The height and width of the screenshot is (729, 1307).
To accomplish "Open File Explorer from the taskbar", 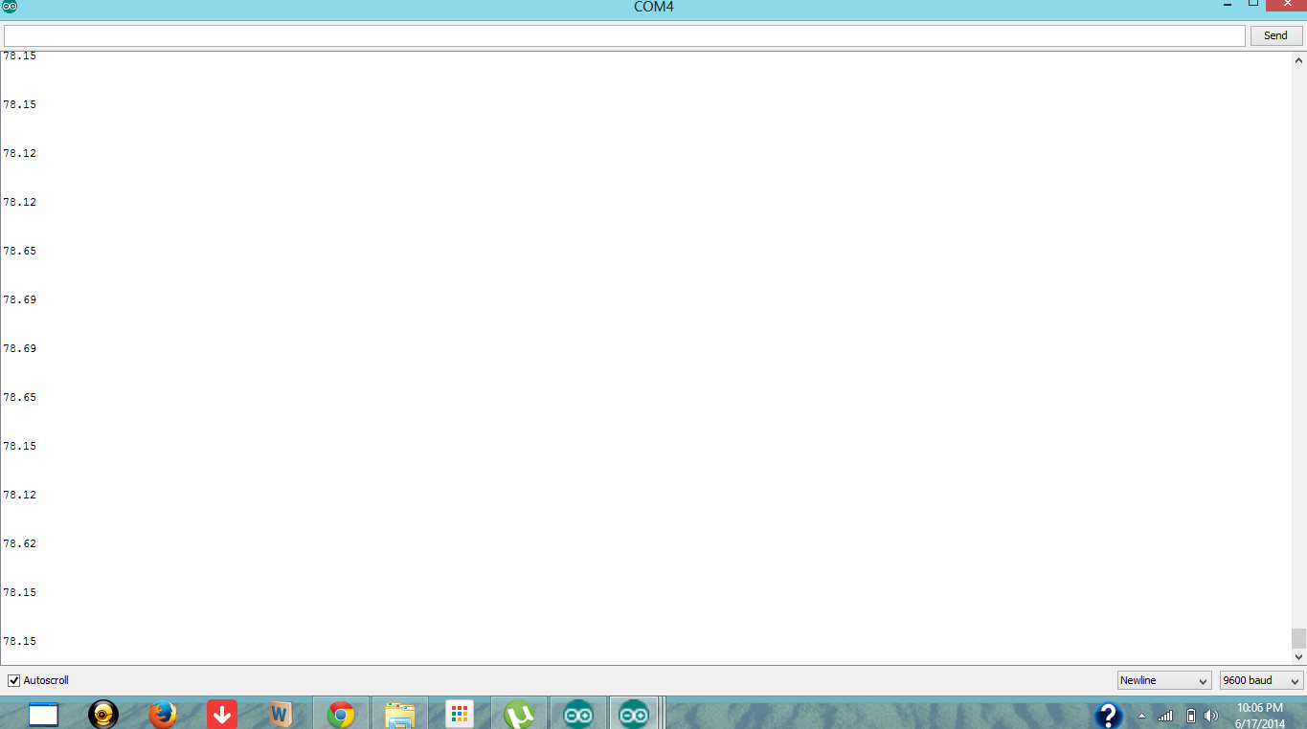I will (399, 714).
